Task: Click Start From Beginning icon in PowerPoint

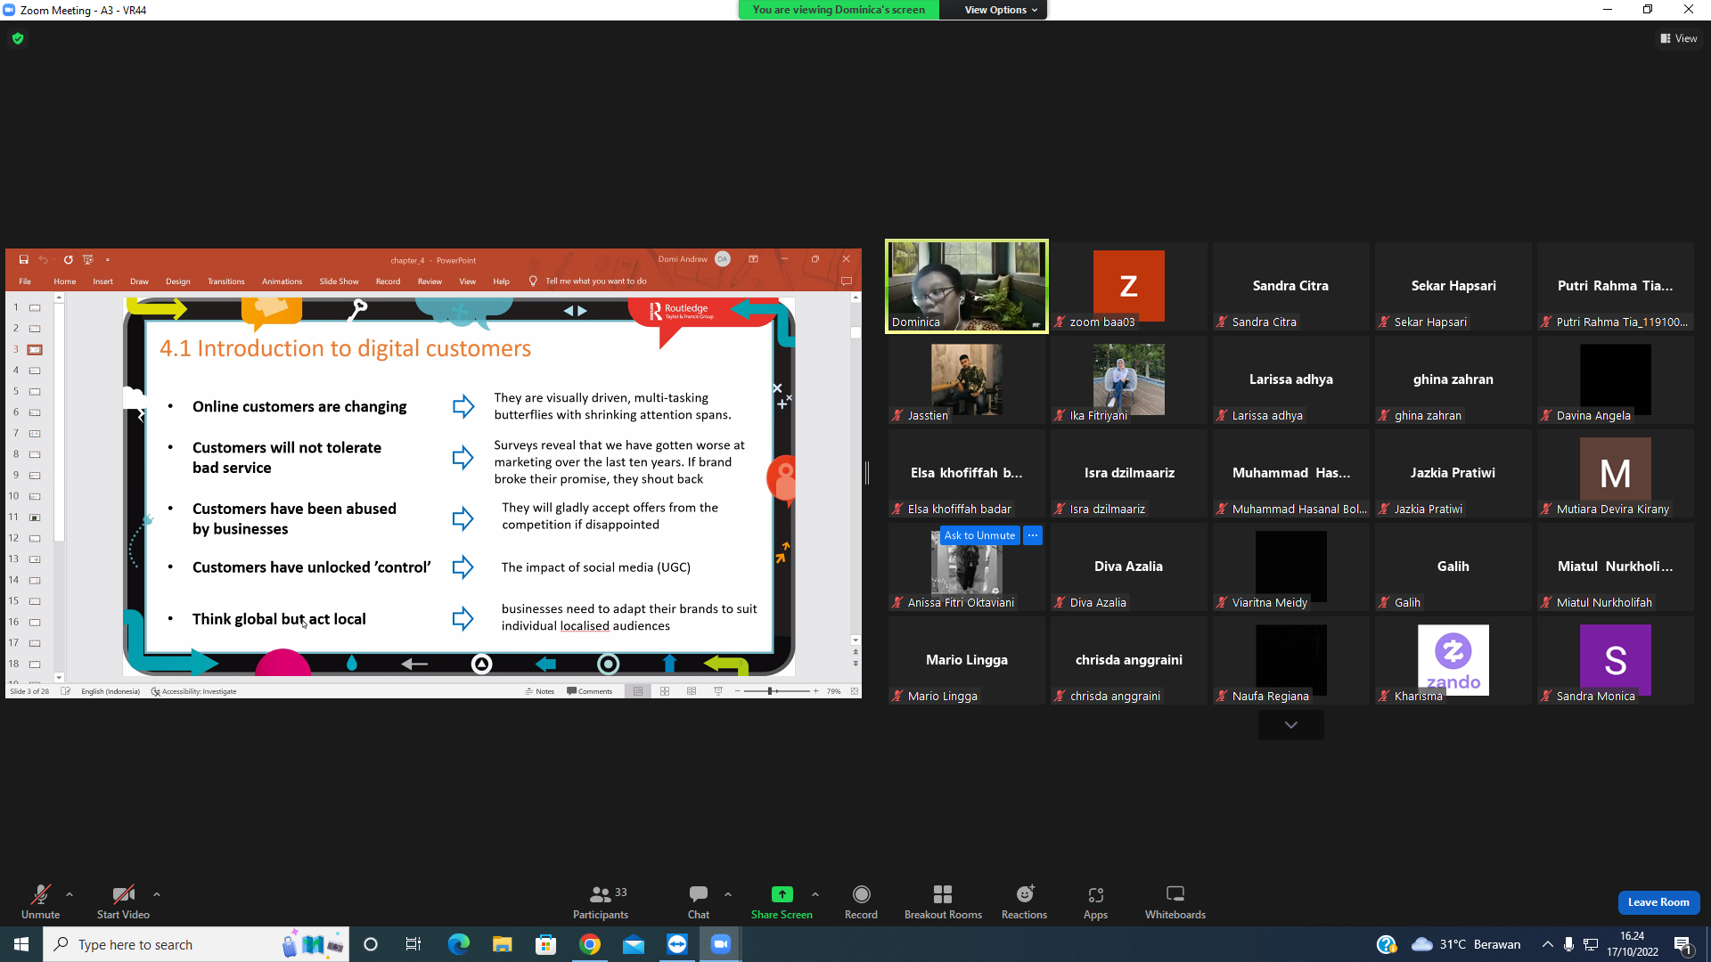Action: 87,260
